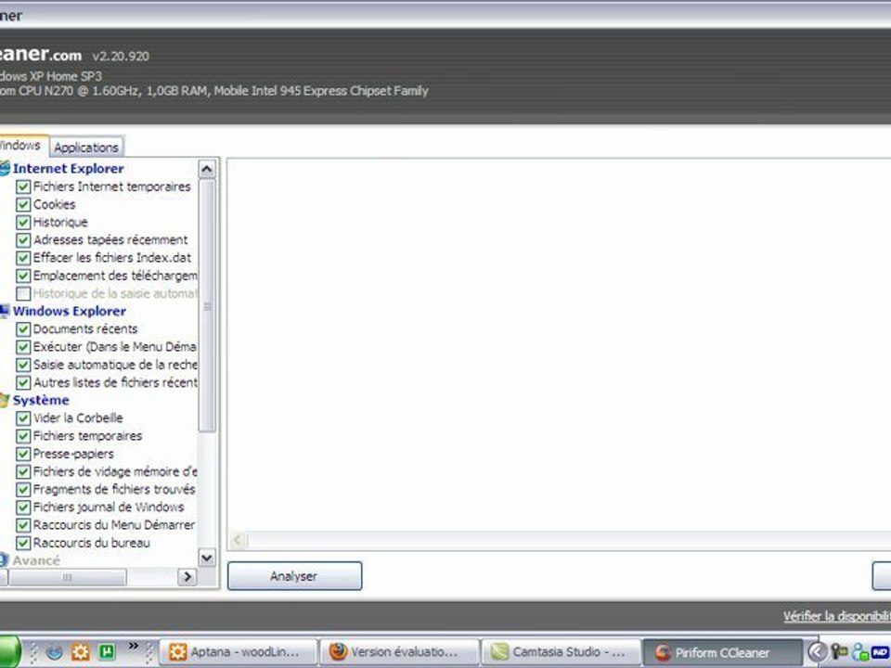Uncheck Fichiers journal de Windows
Screen dimensions: 891x668
click(x=23, y=507)
